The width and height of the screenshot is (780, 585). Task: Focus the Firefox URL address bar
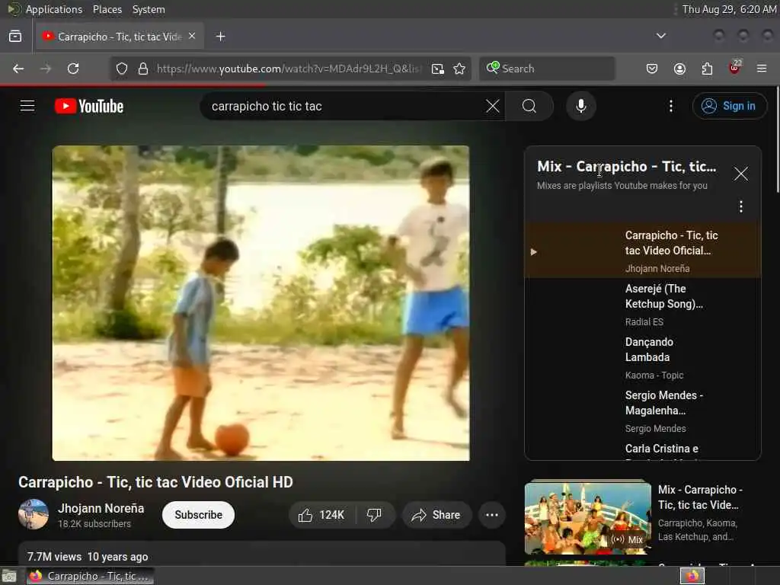click(x=289, y=69)
